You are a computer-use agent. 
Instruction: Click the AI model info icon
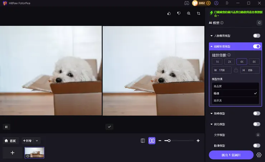point(222,23)
